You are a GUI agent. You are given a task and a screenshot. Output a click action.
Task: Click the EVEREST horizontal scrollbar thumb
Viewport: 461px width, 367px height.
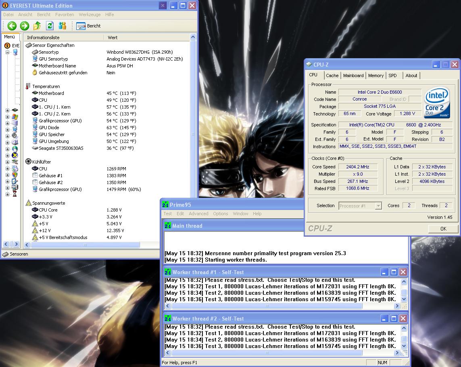(85, 245)
